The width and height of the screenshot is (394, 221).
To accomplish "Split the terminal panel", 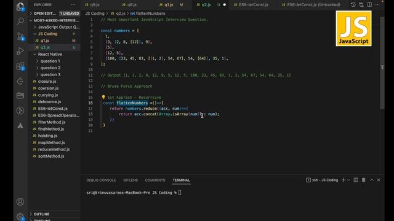I will pyautogui.click(x=356, y=180).
